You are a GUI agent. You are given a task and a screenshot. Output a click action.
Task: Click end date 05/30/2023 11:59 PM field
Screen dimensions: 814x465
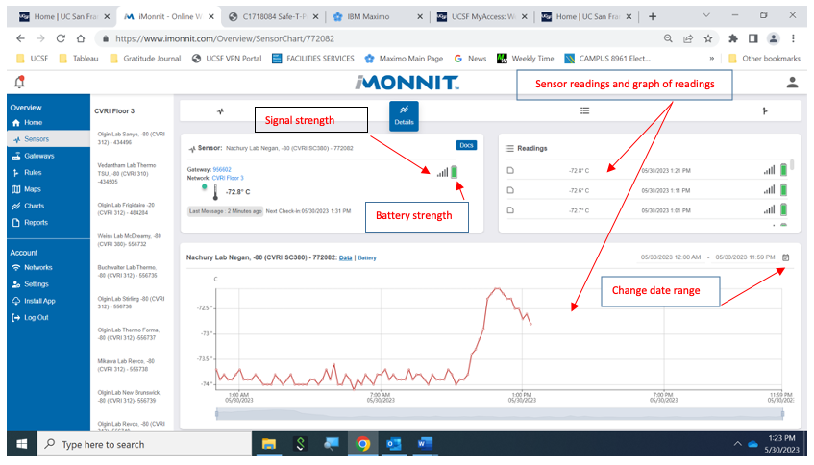pos(745,257)
